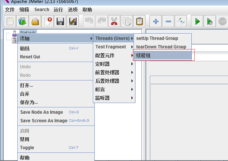The width and height of the screenshot is (228, 161).
Task: Click the Open folder toolbar icon
Action: [x=35, y=21]
